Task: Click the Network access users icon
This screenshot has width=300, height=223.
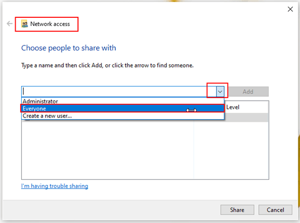Action: pyautogui.click(x=24, y=24)
